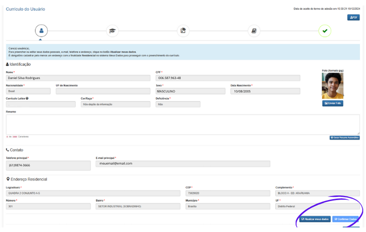Confirm data with Confirmar Dados button
Image resolution: width=366 pixels, height=232 pixels.
[x=346, y=219]
